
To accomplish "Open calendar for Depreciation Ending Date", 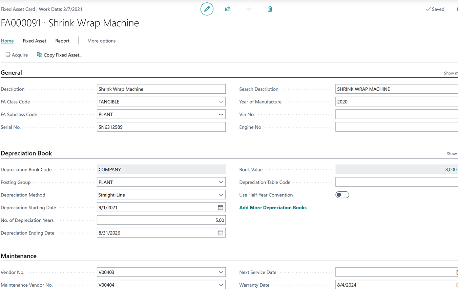I will click(x=221, y=233).
